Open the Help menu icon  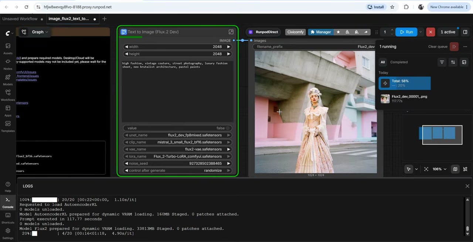pyautogui.click(x=8, y=187)
